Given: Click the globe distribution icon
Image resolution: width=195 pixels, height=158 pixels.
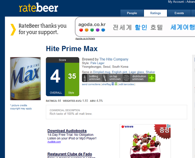Looking at the screenshot, I should pyautogui.click(x=126, y=78).
